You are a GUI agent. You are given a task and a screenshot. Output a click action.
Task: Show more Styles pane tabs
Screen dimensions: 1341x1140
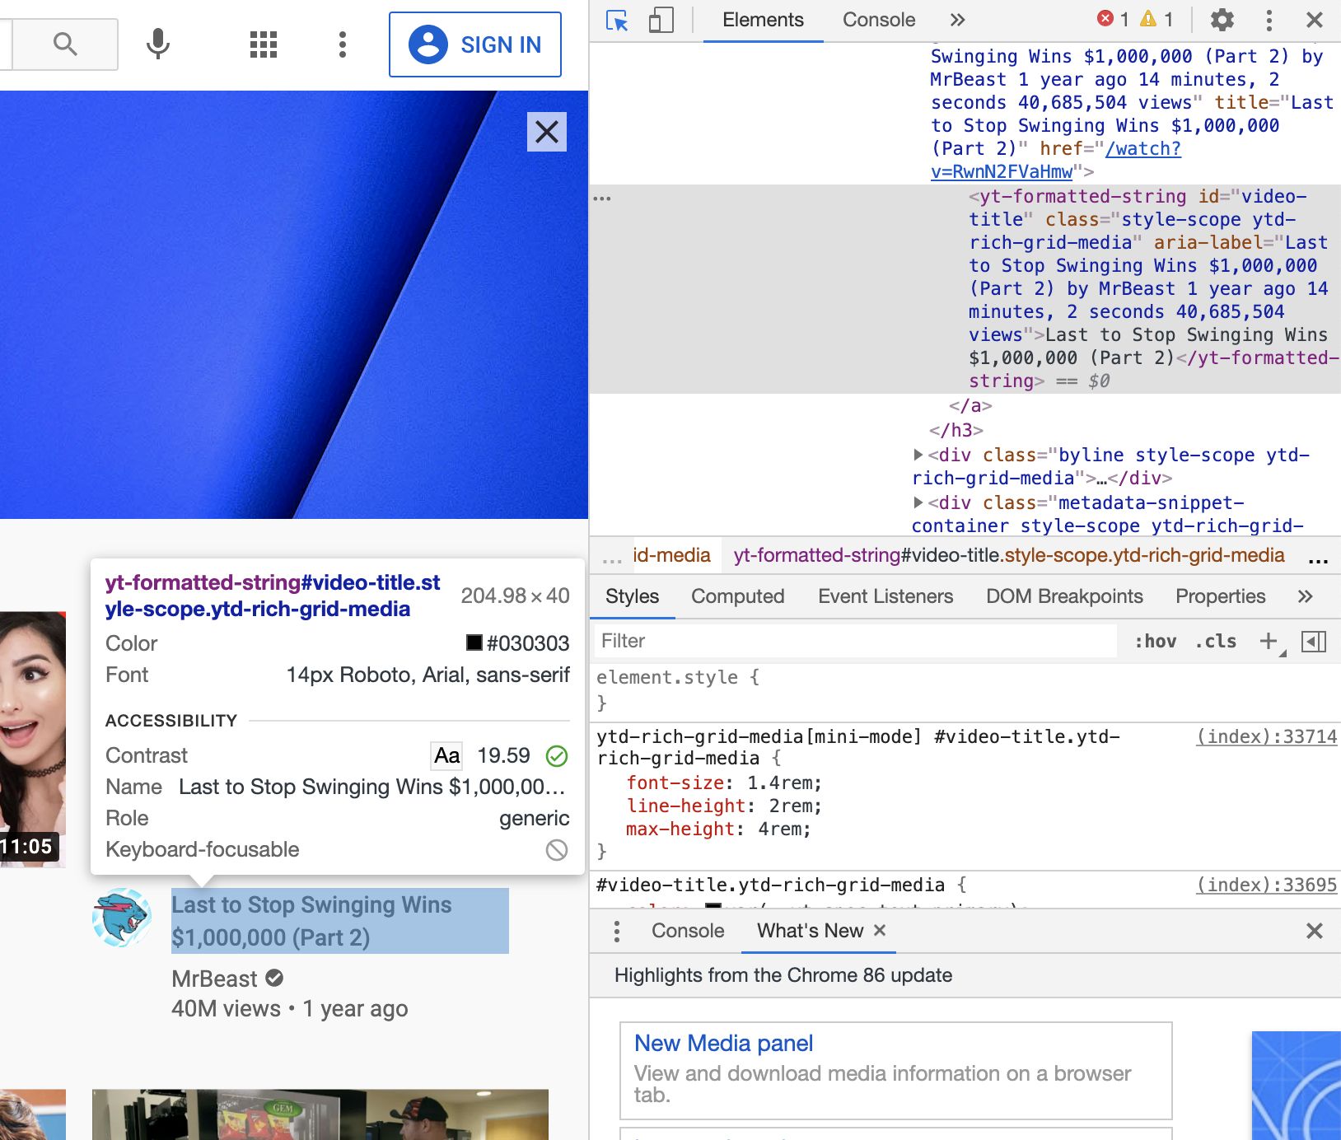1305,596
